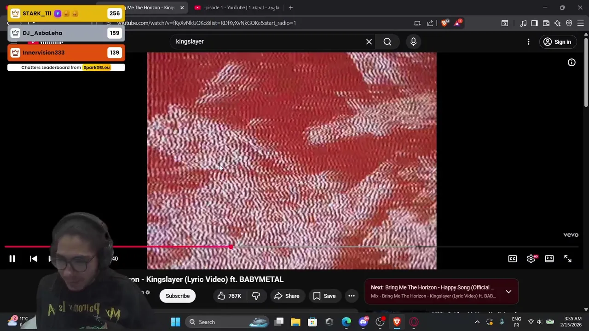
Task: Save the video to a playlist
Action: 324,296
